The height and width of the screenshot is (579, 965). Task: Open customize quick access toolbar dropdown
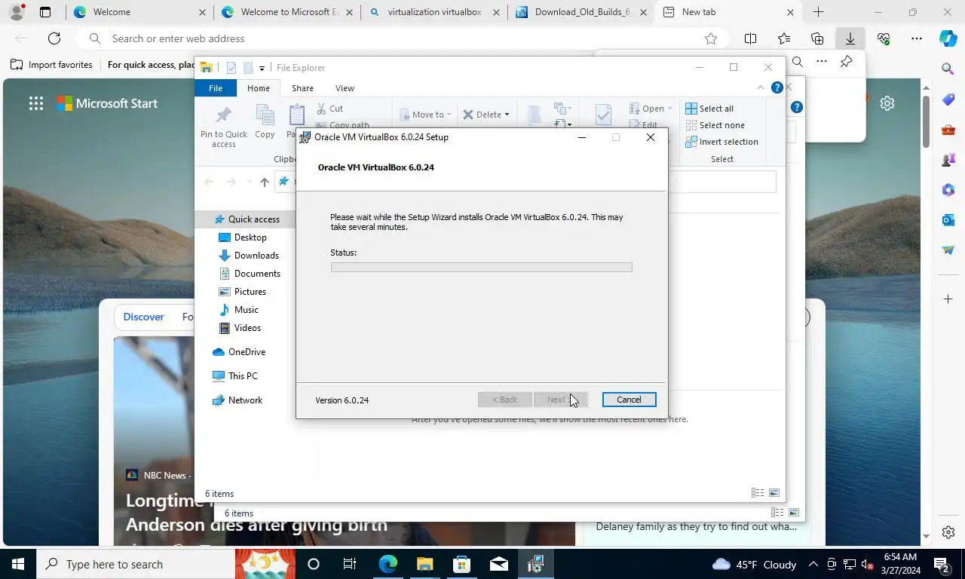click(262, 68)
